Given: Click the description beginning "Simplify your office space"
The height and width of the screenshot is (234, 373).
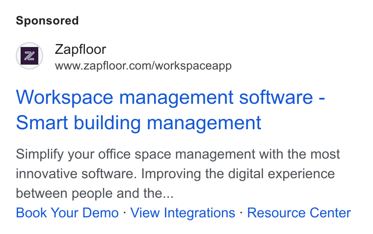Looking at the screenshot, I should pyautogui.click(x=178, y=173).
